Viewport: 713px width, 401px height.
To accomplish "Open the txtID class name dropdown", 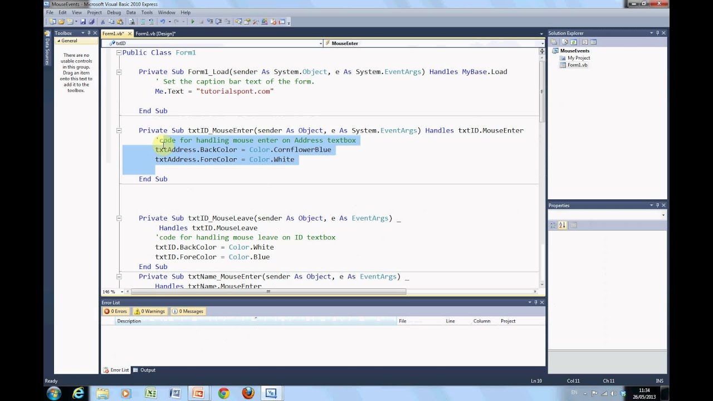I will coord(320,43).
